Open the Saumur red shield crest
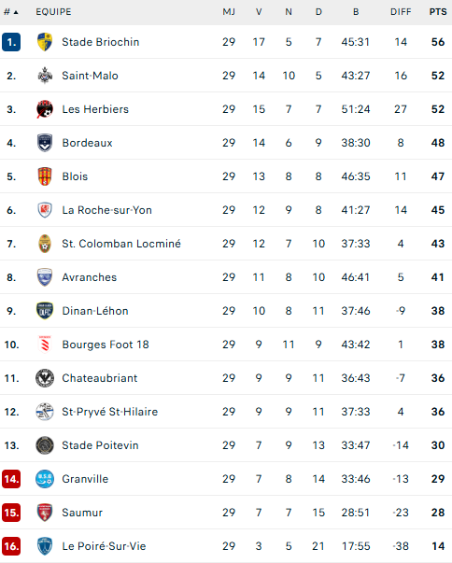 click(45, 513)
